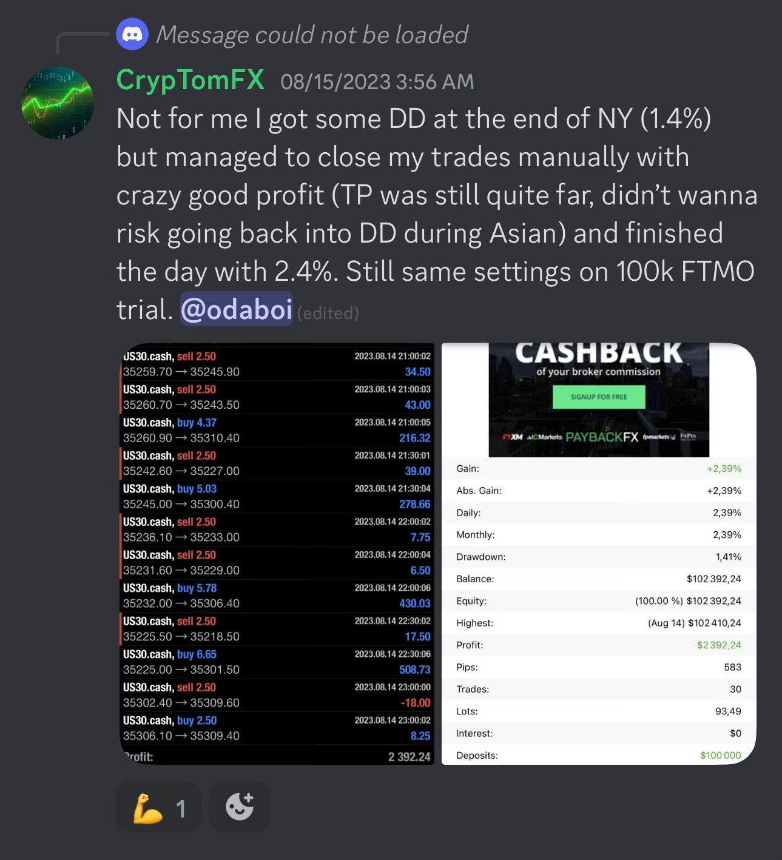
Task: Click the Discord logo on the reply line
Action: (x=132, y=34)
